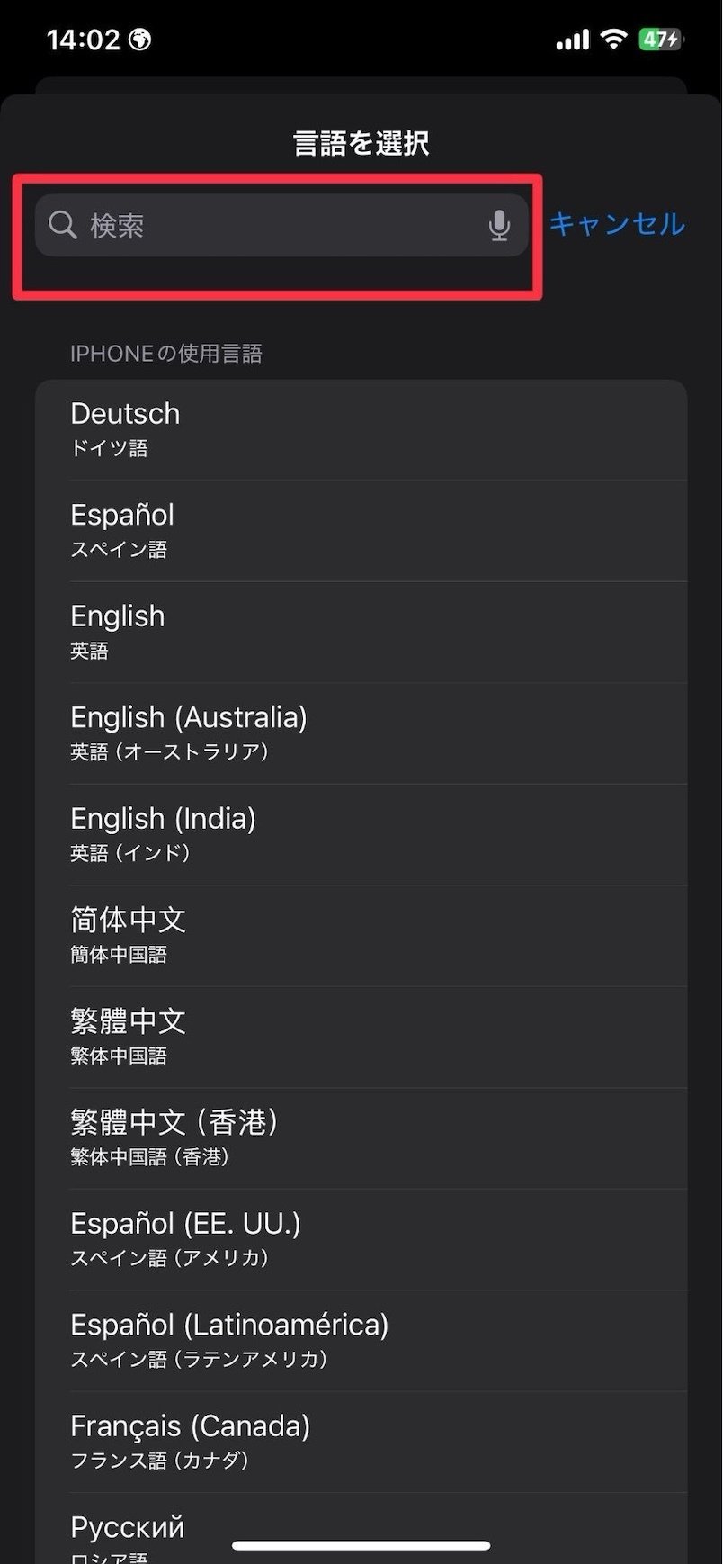Tap the magnifying glass search icon
This screenshot has height=1564, width=723.
62,225
